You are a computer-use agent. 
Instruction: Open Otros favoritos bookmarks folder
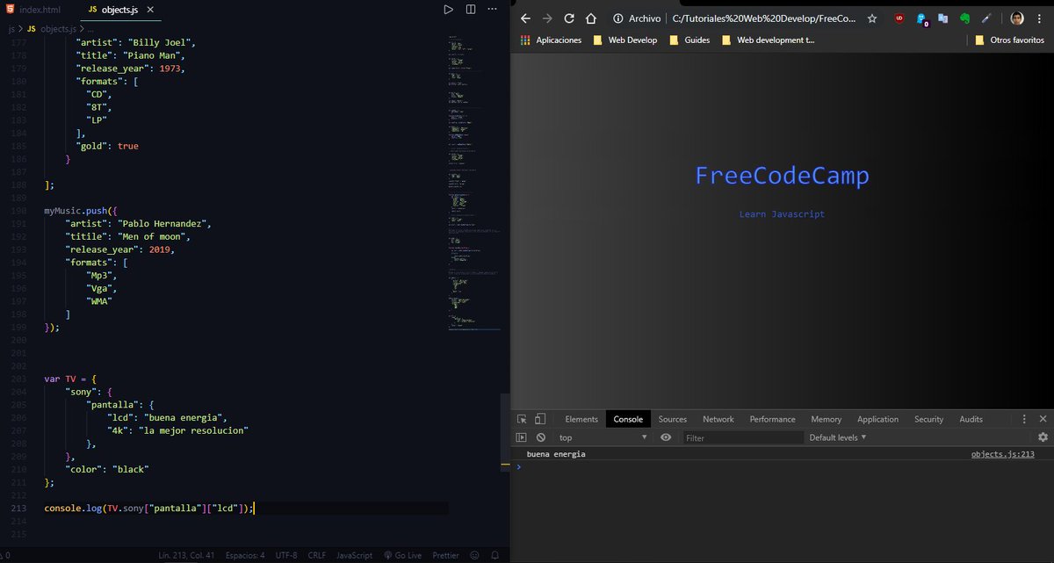point(1009,40)
